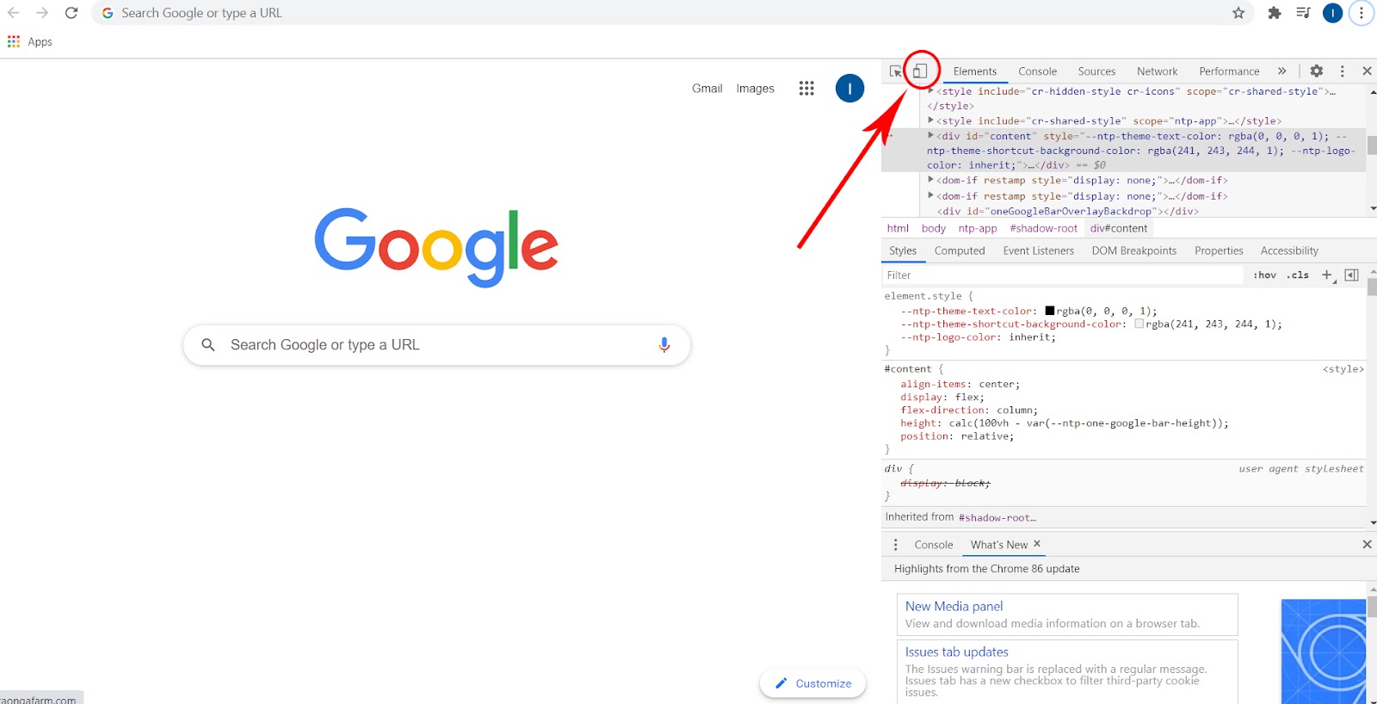Open the Properties pane tab

pyautogui.click(x=1219, y=250)
